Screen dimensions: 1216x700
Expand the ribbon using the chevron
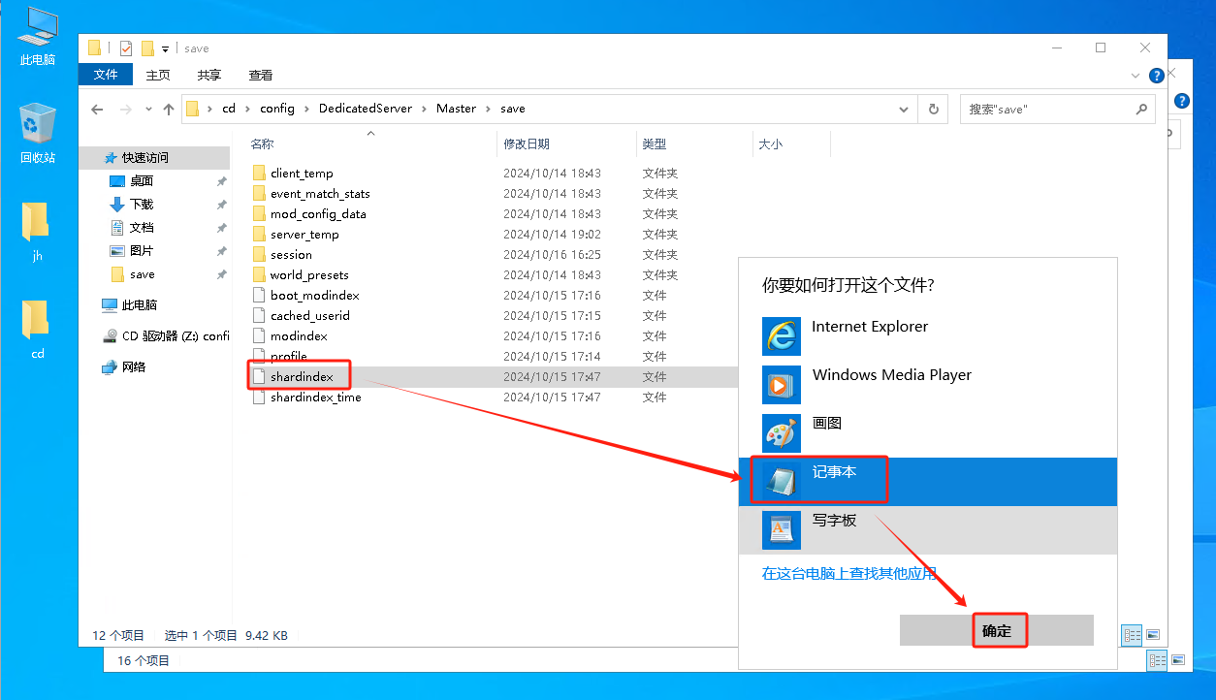[1136, 76]
